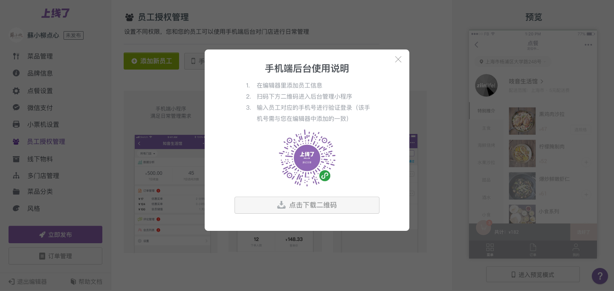Select the 特别推介 category in preview
The height and width of the screenshot is (291, 614).
point(486,111)
